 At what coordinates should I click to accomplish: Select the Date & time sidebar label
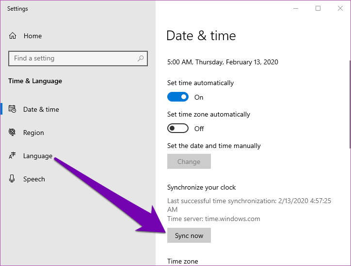click(x=41, y=109)
